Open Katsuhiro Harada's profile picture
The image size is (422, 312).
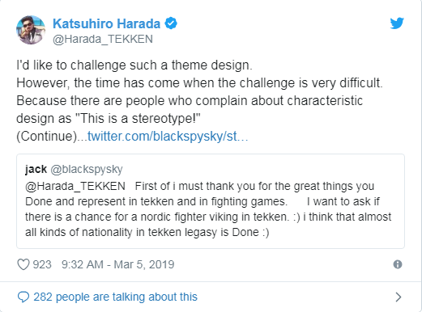31,30
